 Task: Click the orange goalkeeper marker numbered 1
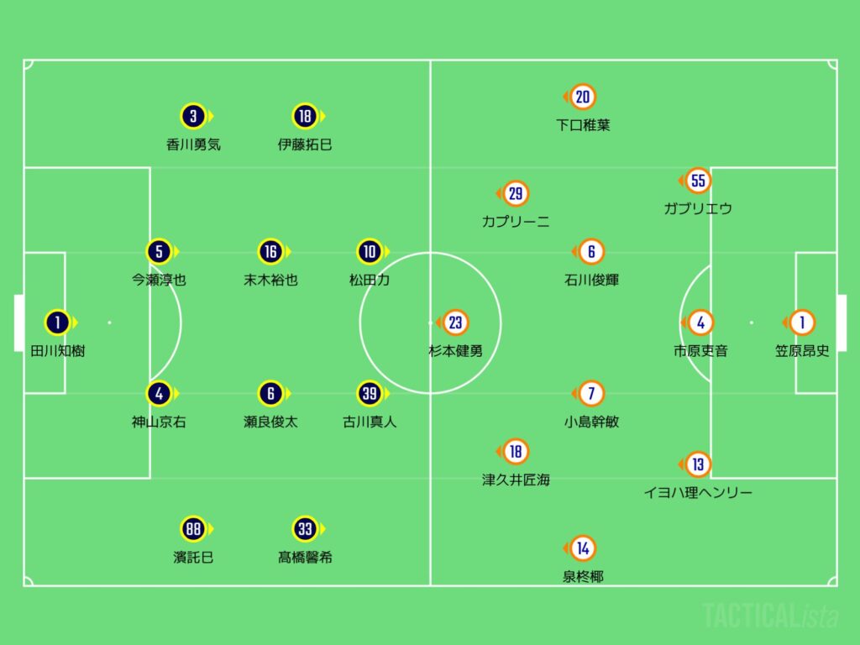pyautogui.click(x=802, y=322)
